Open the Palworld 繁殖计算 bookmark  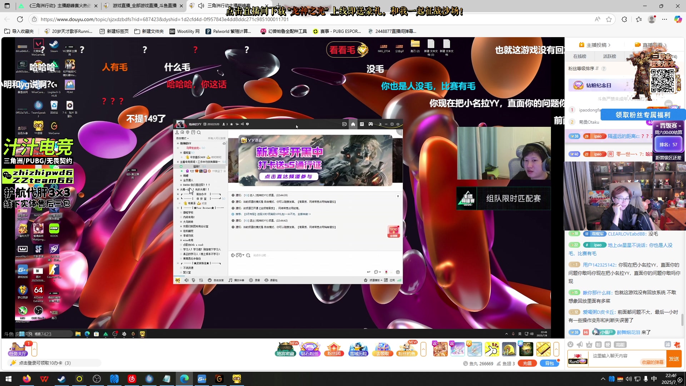(228, 31)
